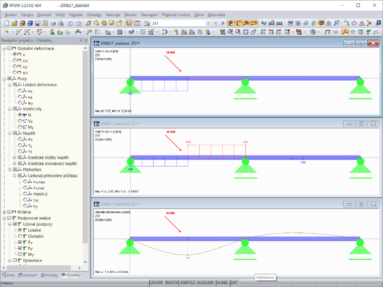Viewport: 383px width, 287px height.
Task: Click the Print icon
Action: [x=53, y=23]
